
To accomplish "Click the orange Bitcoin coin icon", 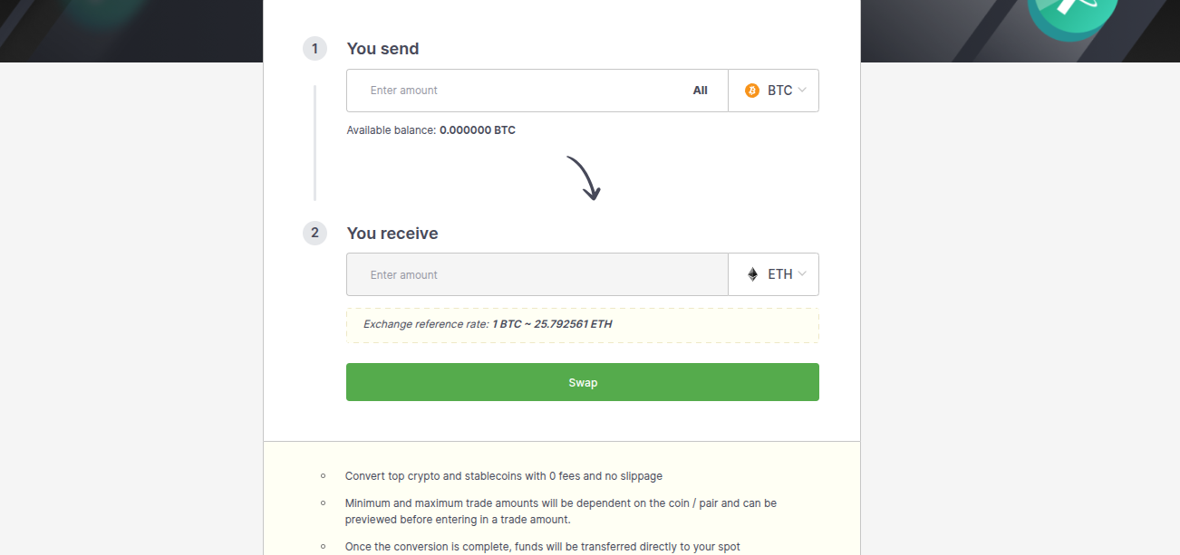I will click(x=751, y=91).
